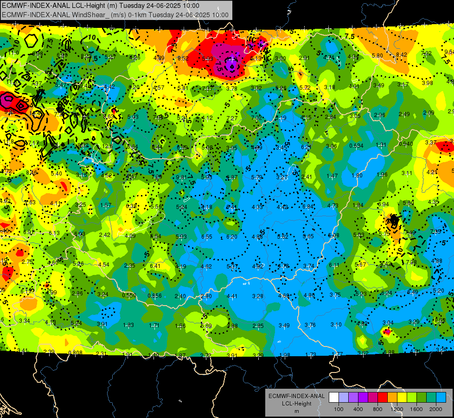
Task: Click the lime yellow-green legend swatch
Action: [x=412, y=398]
